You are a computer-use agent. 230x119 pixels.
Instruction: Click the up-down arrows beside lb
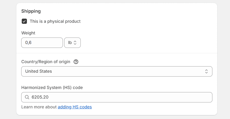click(75, 43)
